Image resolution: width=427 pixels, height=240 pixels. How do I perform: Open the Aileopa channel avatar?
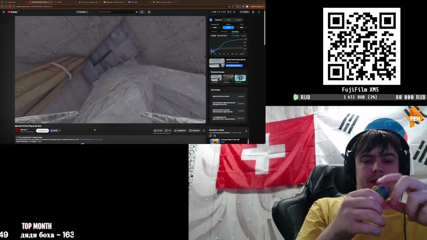tap(17, 130)
